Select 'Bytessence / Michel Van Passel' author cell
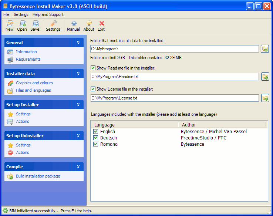Image resolution: width=273 pixels, height=216 pixels. (214, 132)
